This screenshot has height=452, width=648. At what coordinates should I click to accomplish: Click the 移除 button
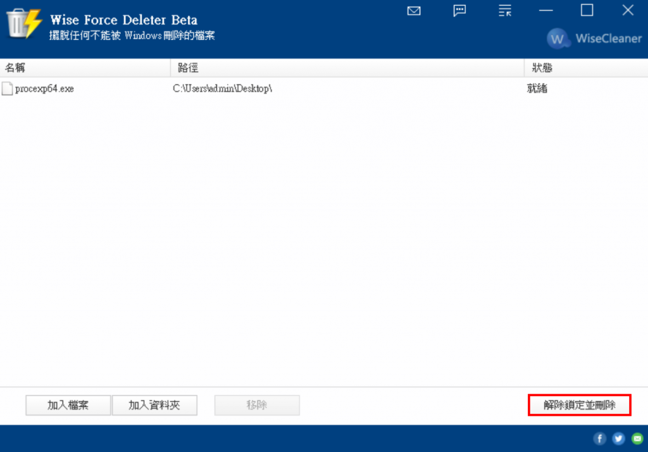pos(257,405)
